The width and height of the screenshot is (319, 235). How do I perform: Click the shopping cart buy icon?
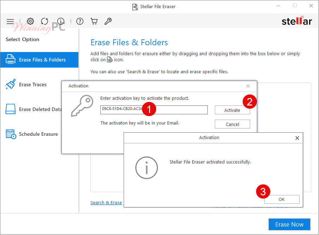point(94,21)
